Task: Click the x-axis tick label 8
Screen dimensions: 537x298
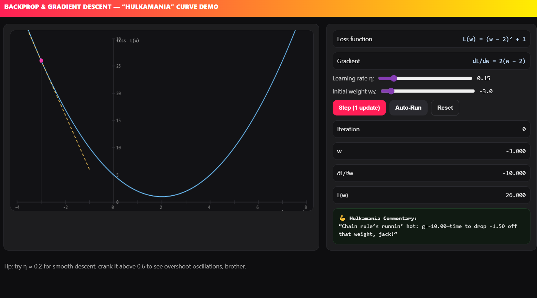Action: point(306,207)
